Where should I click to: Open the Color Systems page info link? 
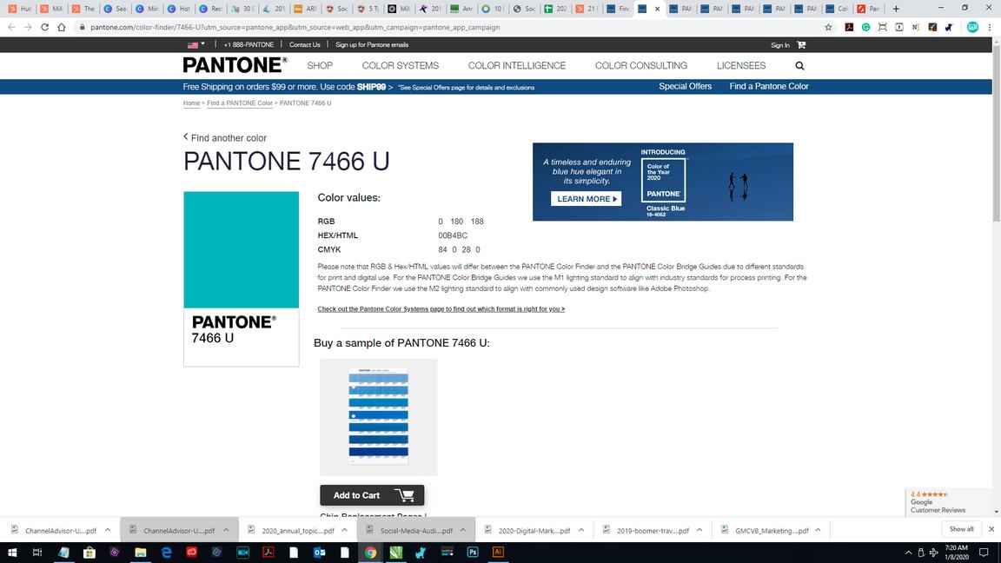click(441, 309)
